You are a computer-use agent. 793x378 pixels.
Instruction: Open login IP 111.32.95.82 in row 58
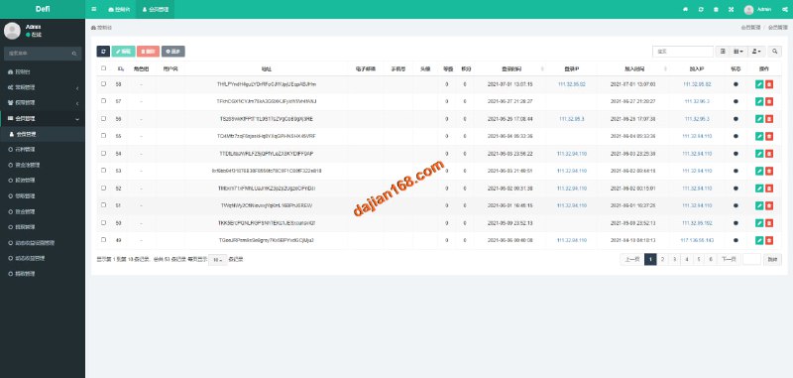pos(572,84)
